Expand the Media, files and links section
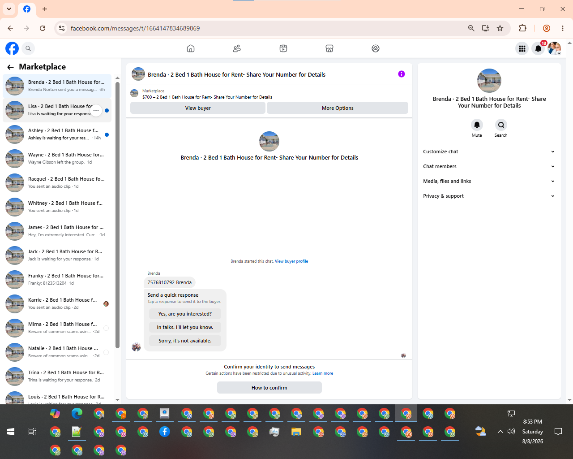 coord(489,181)
